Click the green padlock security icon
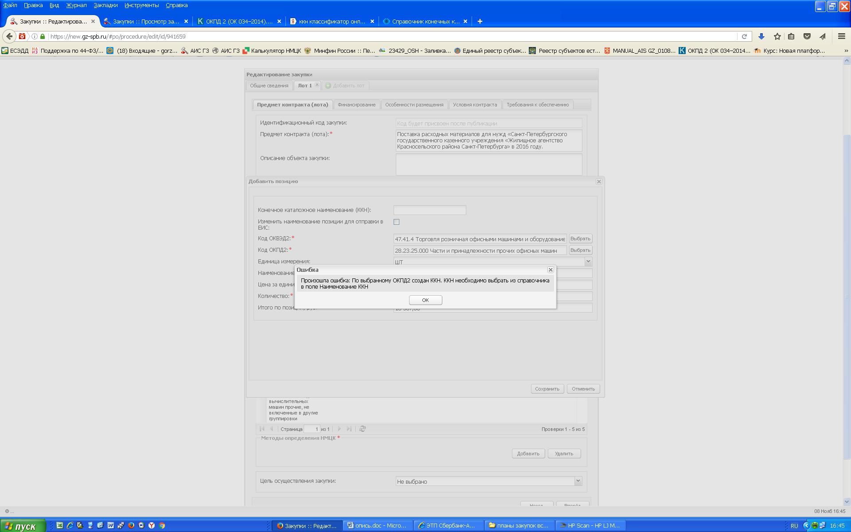The width and height of the screenshot is (851, 532). [43, 36]
